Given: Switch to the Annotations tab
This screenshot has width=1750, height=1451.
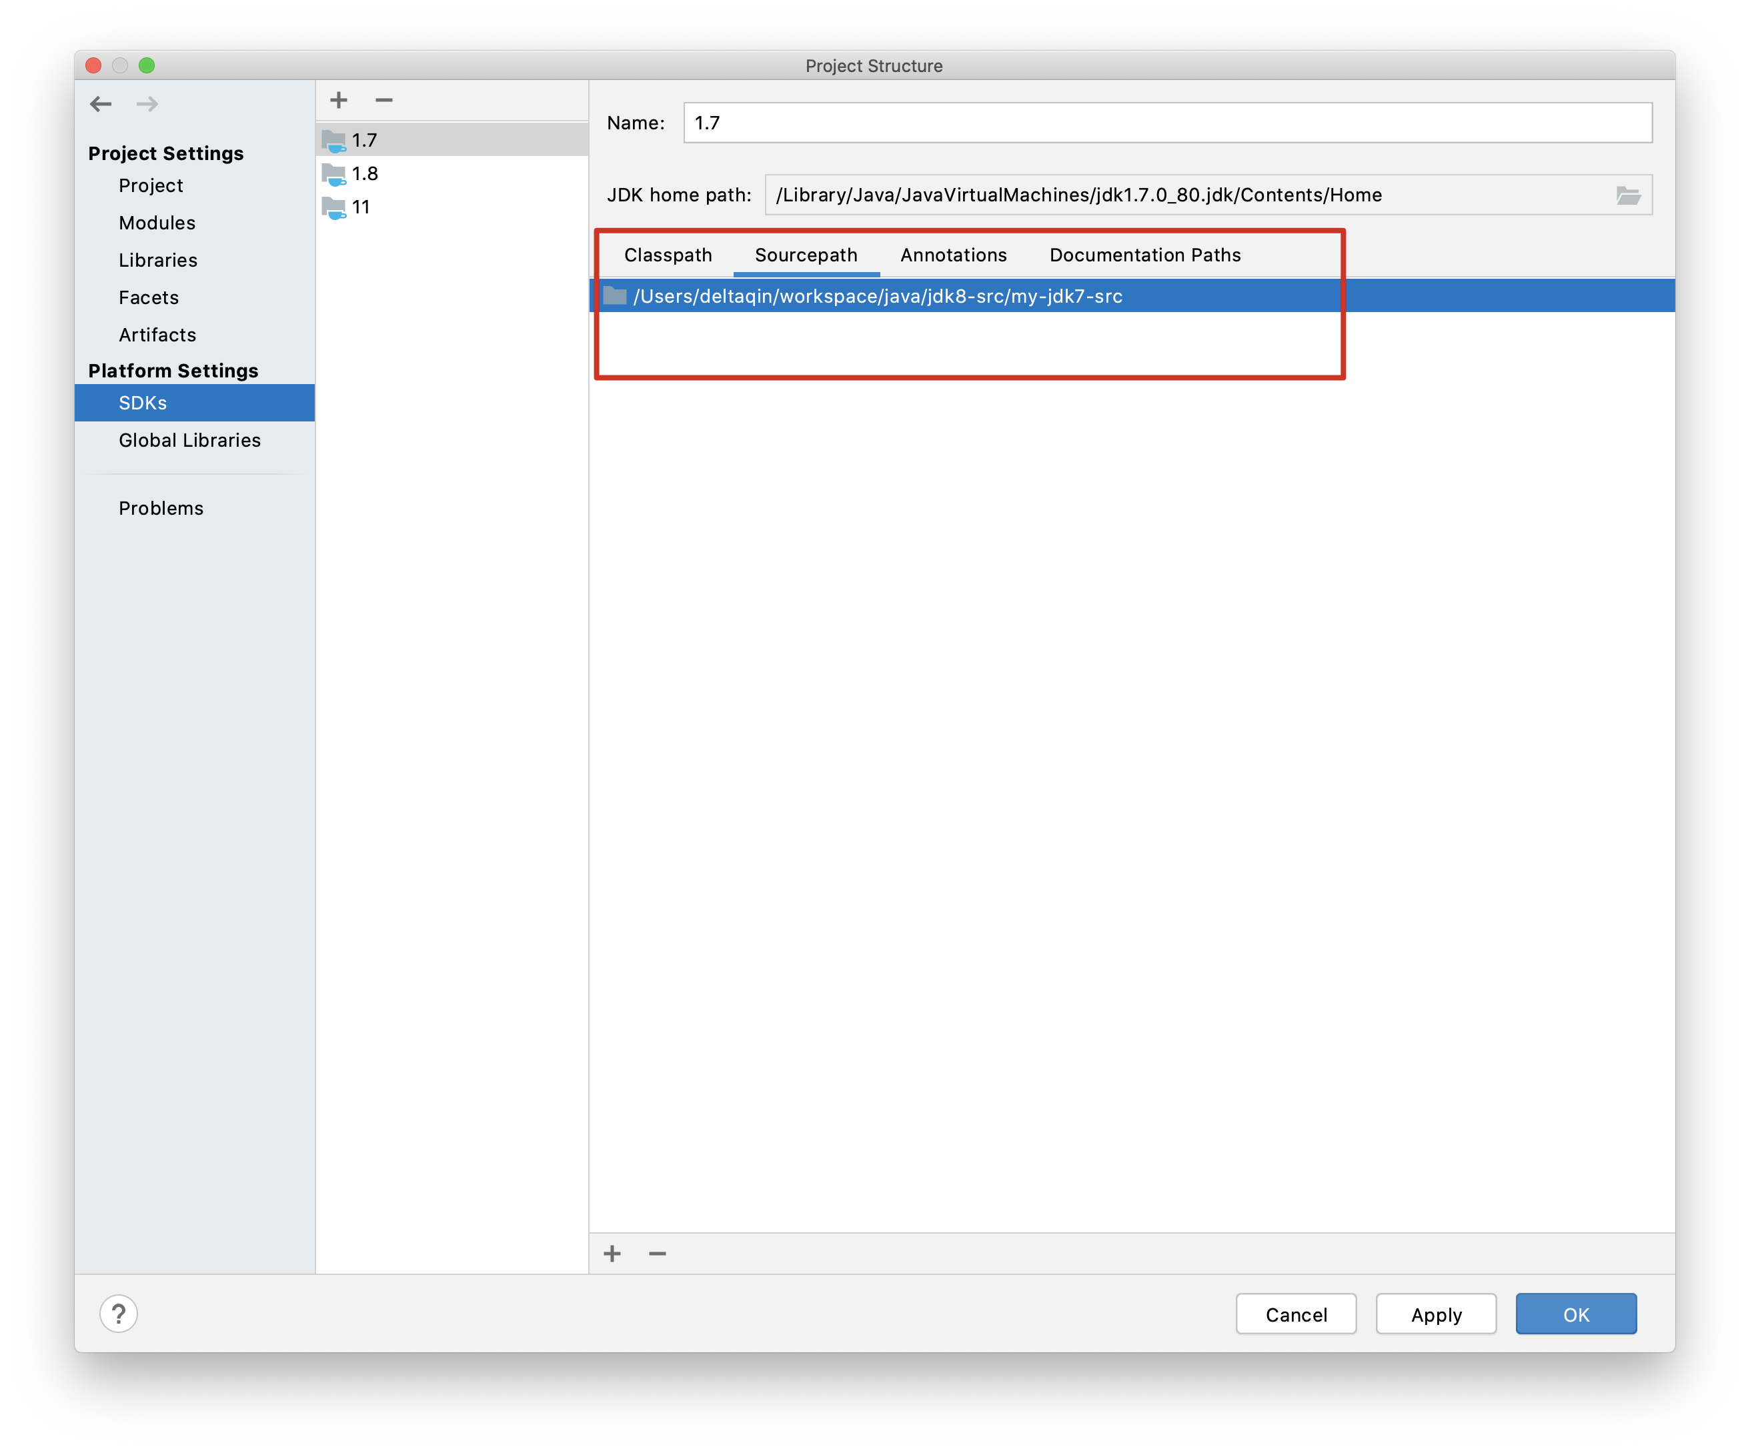Looking at the screenshot, I should coord(953,255).
